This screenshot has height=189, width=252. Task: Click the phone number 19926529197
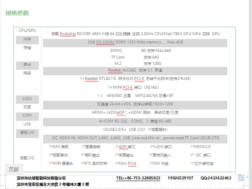click(x=180, y=178)
